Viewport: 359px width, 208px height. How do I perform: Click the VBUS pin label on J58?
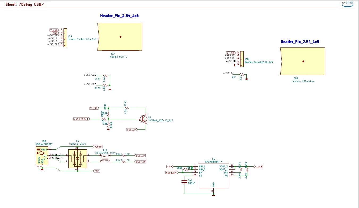tap(44, 150)
